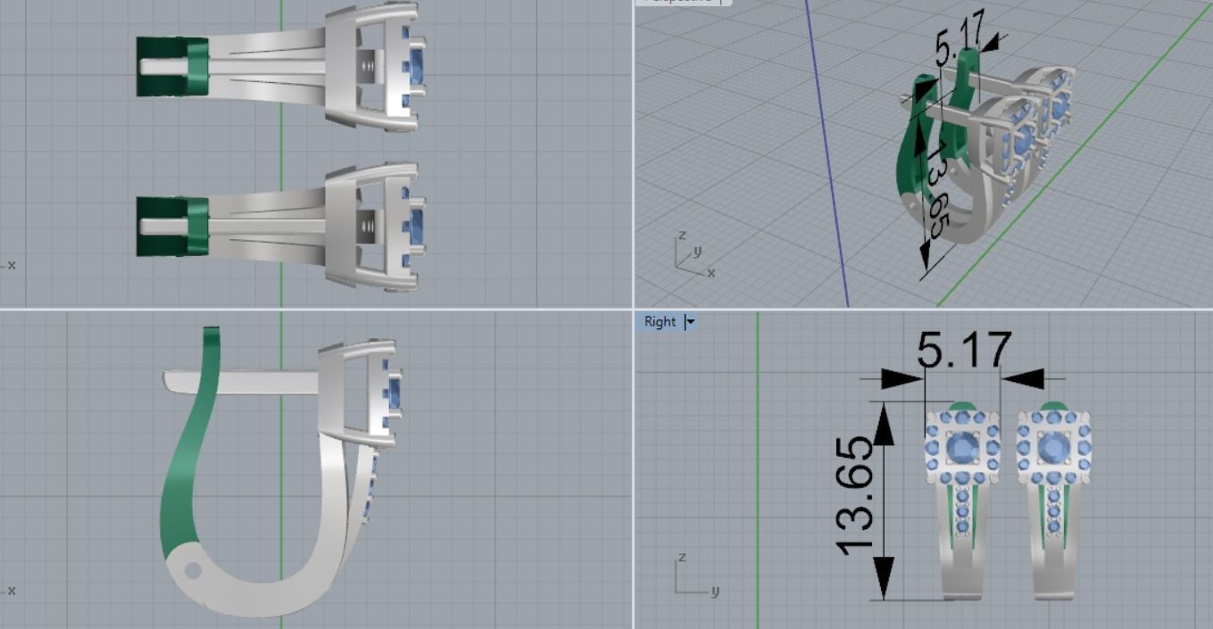Click upper arrowhead of 13.65 dimension, Right view

tap(883, 423)
